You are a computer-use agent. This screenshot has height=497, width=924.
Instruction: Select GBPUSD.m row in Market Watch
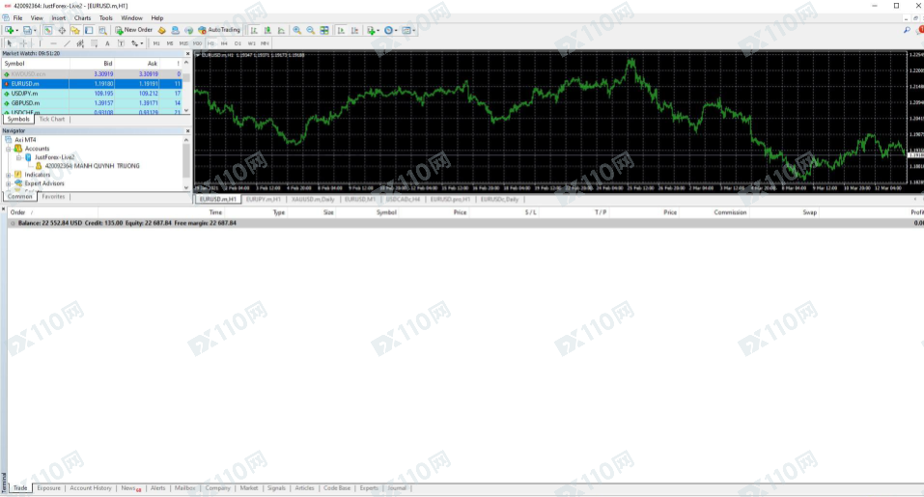[24, 102]
